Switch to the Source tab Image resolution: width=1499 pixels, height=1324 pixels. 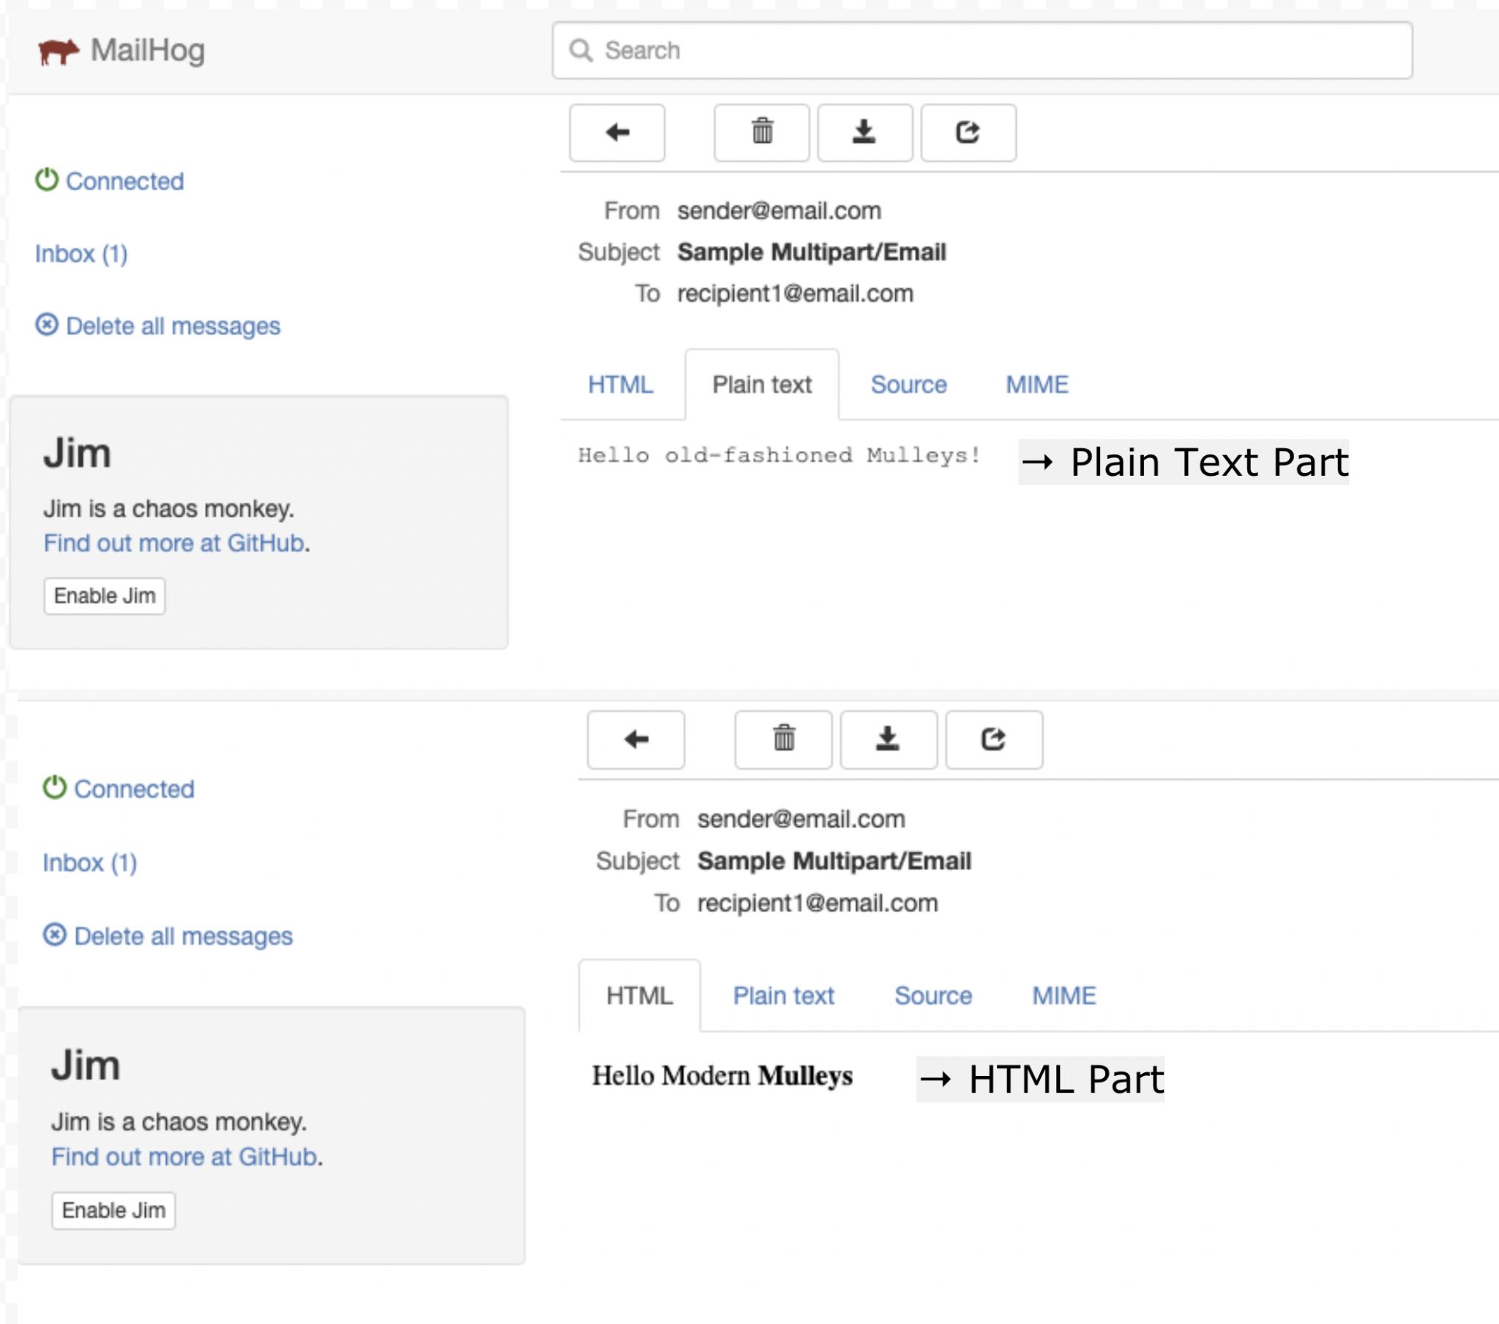click(908, 384)
